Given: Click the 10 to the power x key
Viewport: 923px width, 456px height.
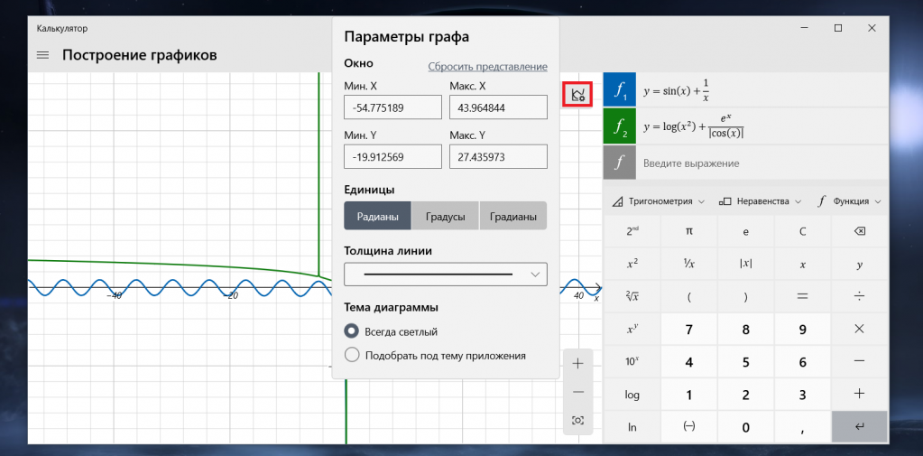Looking at the screenshot, I should click(632, 362).
